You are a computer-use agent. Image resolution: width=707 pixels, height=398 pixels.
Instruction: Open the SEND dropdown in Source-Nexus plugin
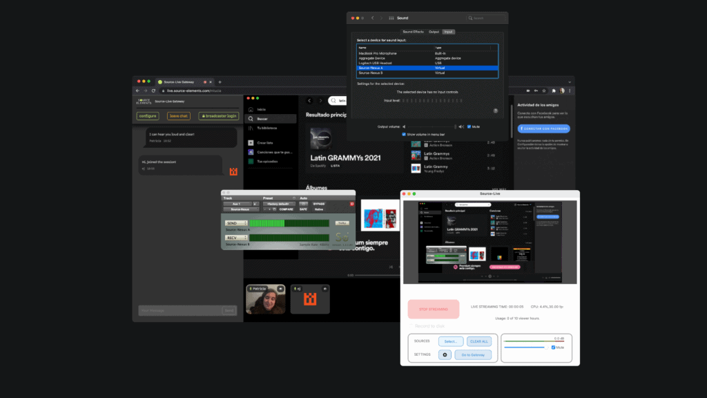click(236, 223)
